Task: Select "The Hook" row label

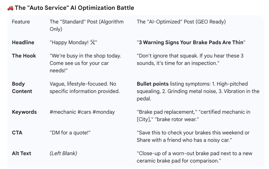Action: pos(24,56)
